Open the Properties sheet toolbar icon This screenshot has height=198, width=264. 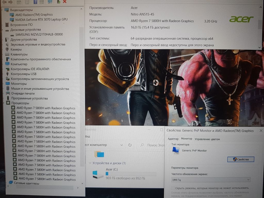[27, 2]
